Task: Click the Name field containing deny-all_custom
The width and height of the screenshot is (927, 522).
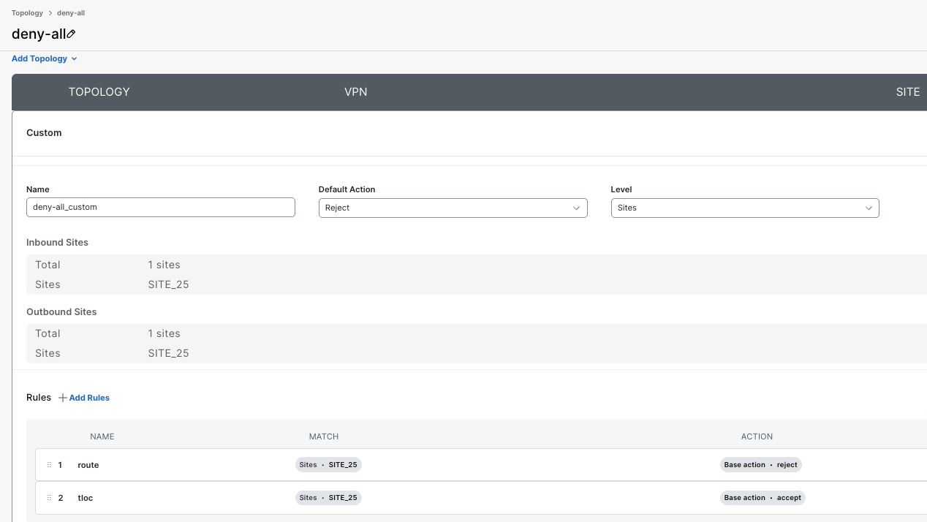Action: pos(160,208)
